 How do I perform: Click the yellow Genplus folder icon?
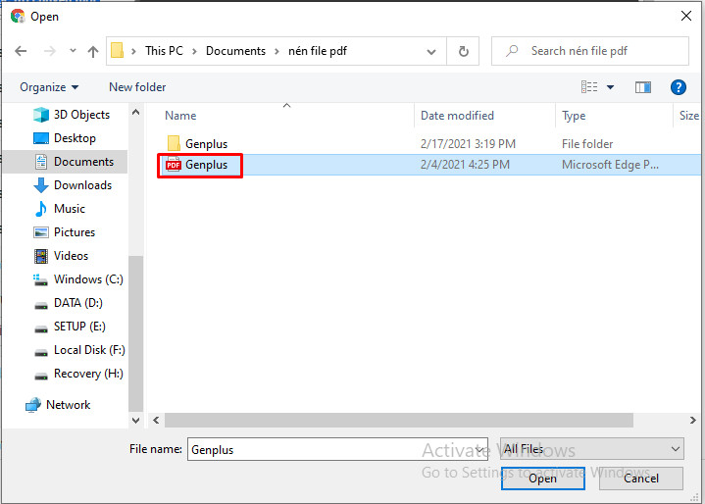click(x=174, y=144)
